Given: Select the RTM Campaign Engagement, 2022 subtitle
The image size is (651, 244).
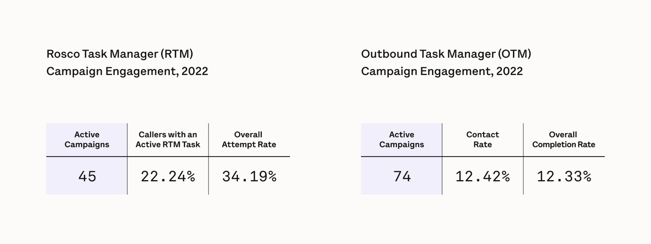Looking at the screenshot, I should pyautogui.click(x=127, y=71).
